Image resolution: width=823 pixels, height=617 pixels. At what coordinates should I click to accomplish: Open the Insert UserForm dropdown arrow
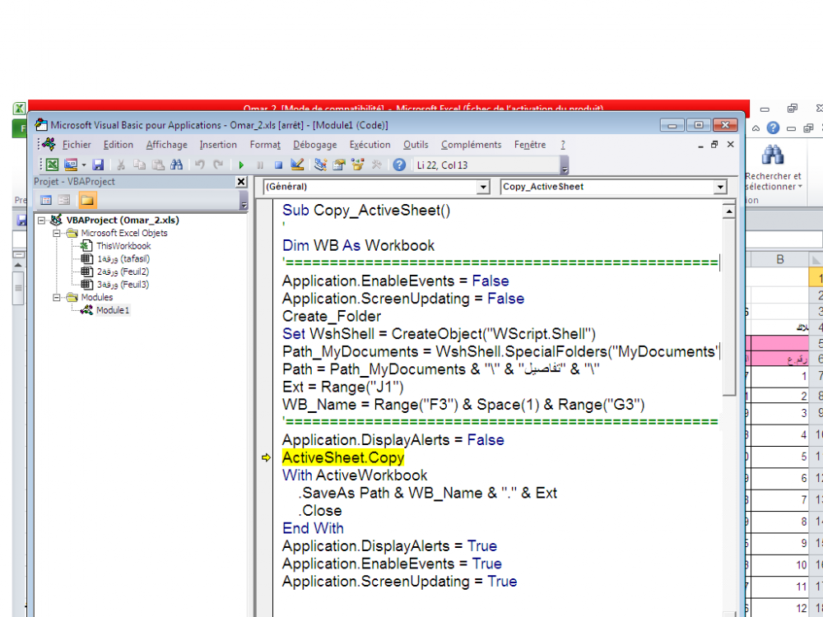click(x=83, y=165)
